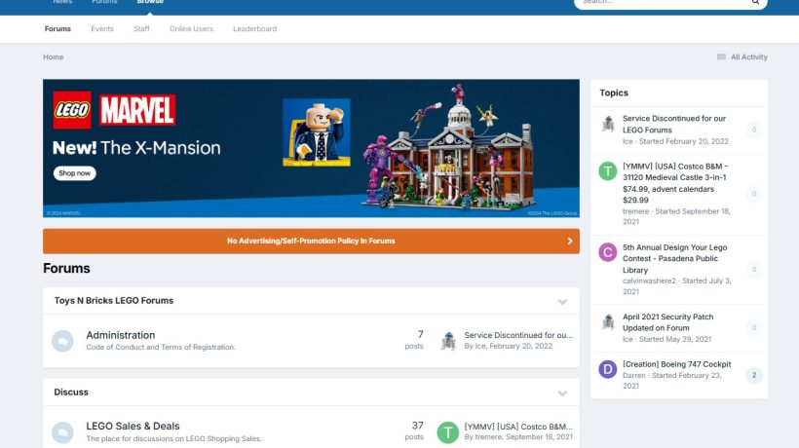
Task: Click X-Mansion building image in banner
Action: pyautogui.click(x=448, y=148)
